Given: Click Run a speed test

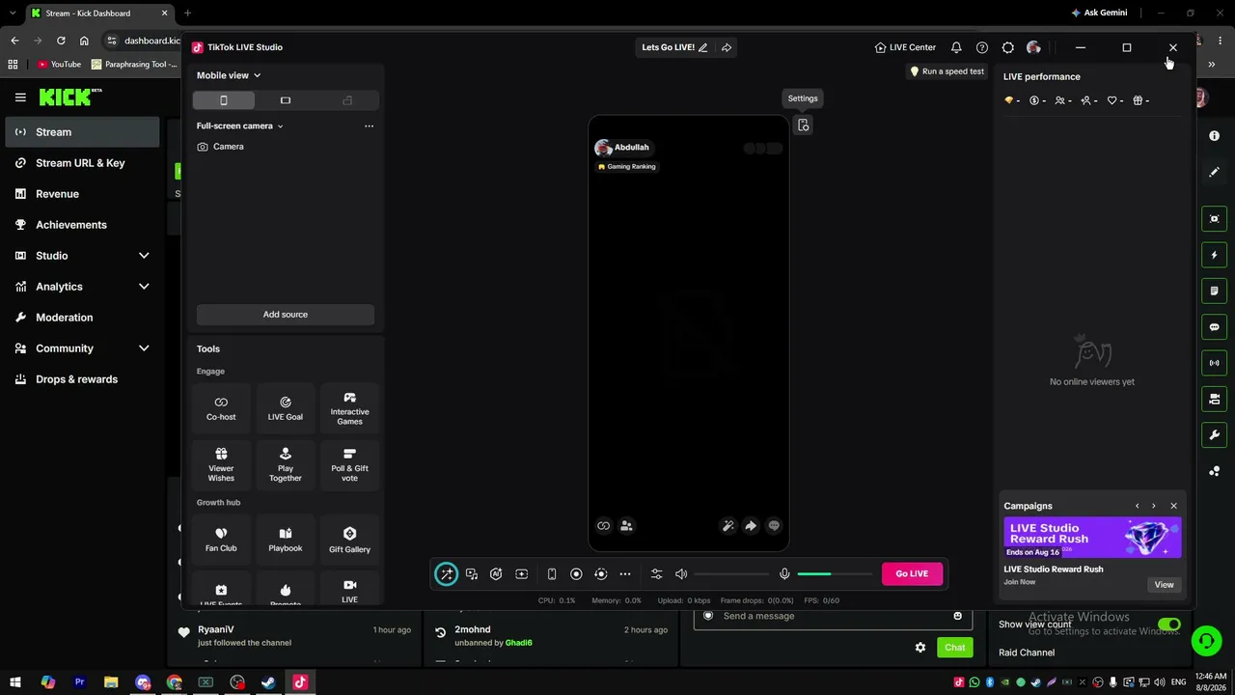Looking at the screenshot, I should click(x=947, y=71).
